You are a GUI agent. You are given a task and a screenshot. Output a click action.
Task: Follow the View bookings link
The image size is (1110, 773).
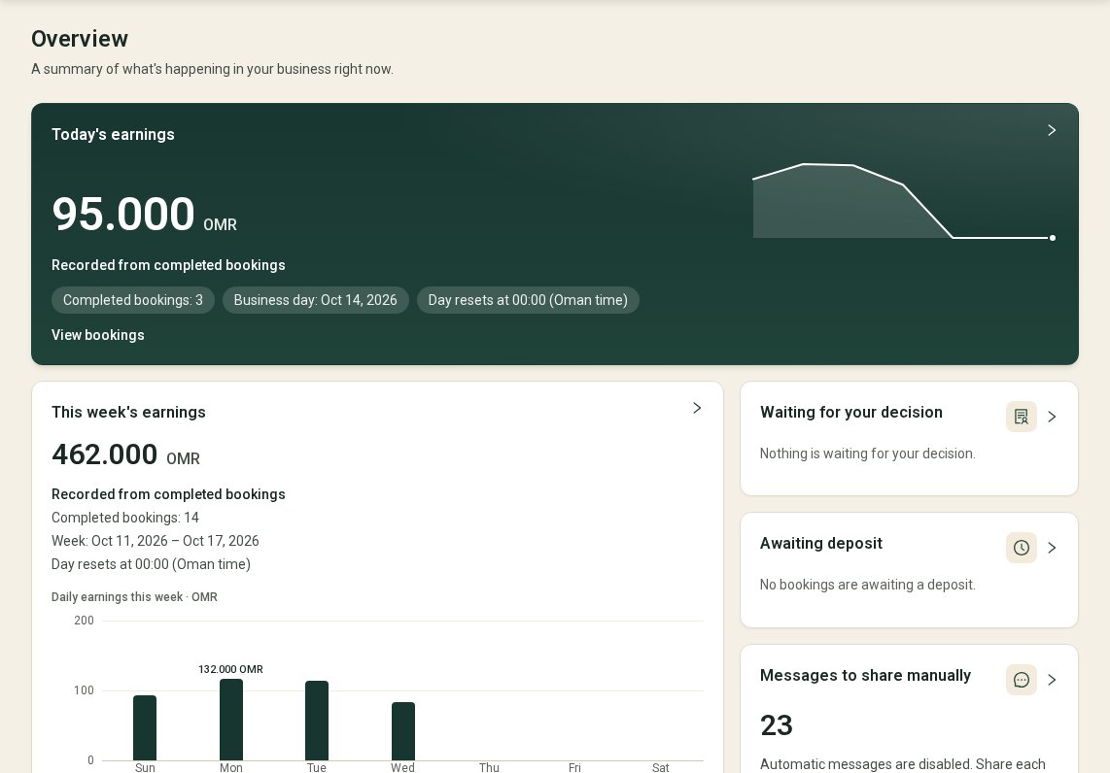98,335
